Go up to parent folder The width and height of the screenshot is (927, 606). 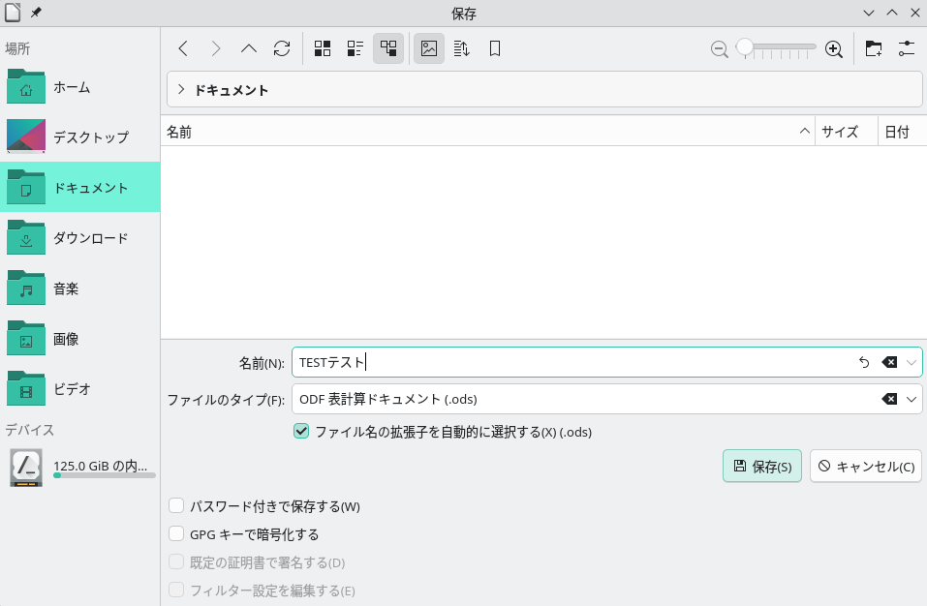(249, 48)
